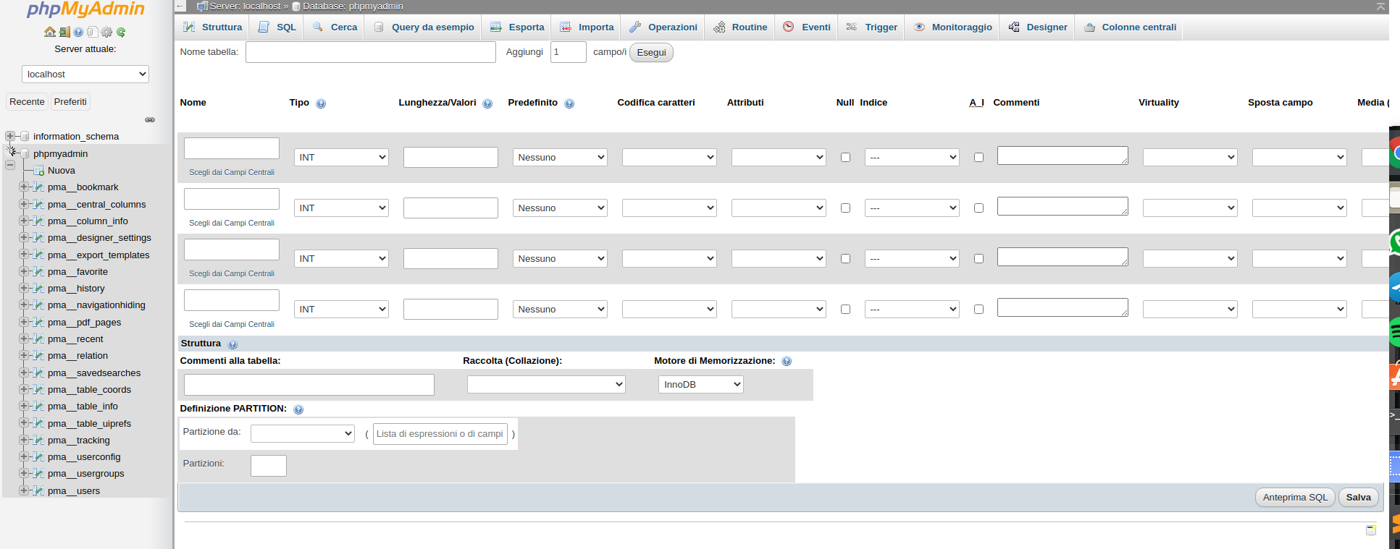
Task: Click the log out door icon
Action: pos(64,32)
